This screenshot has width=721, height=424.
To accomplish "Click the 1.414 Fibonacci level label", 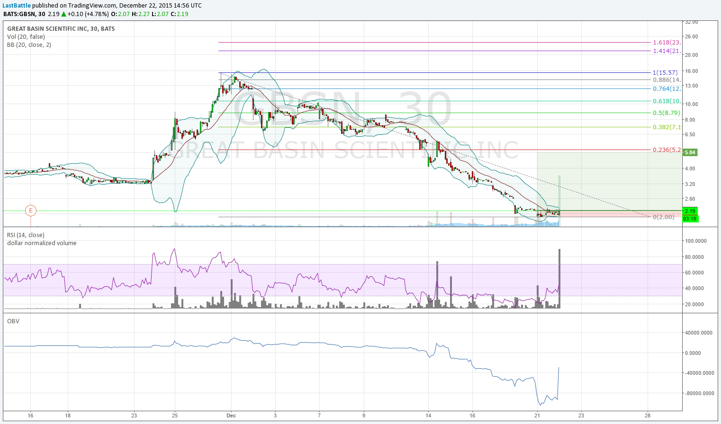I will (667, 51).
